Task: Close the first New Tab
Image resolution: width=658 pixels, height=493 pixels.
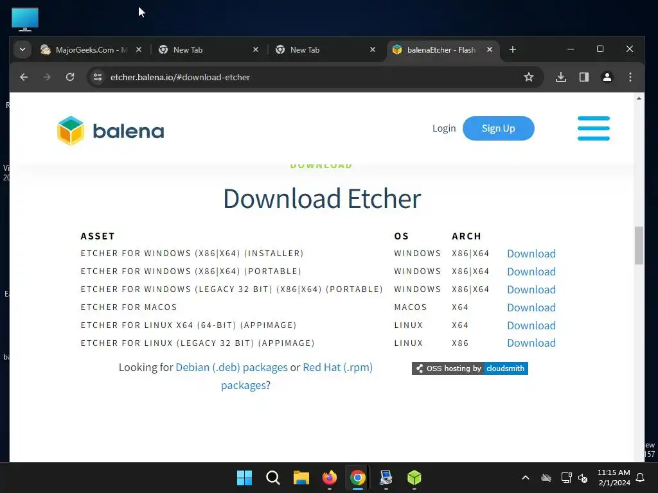Action: 256,49
